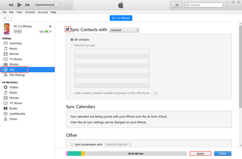Open the Internet Explorer browser dropdown
The height and width of the screenshot is (159, 242).
[x=118, y=145]
